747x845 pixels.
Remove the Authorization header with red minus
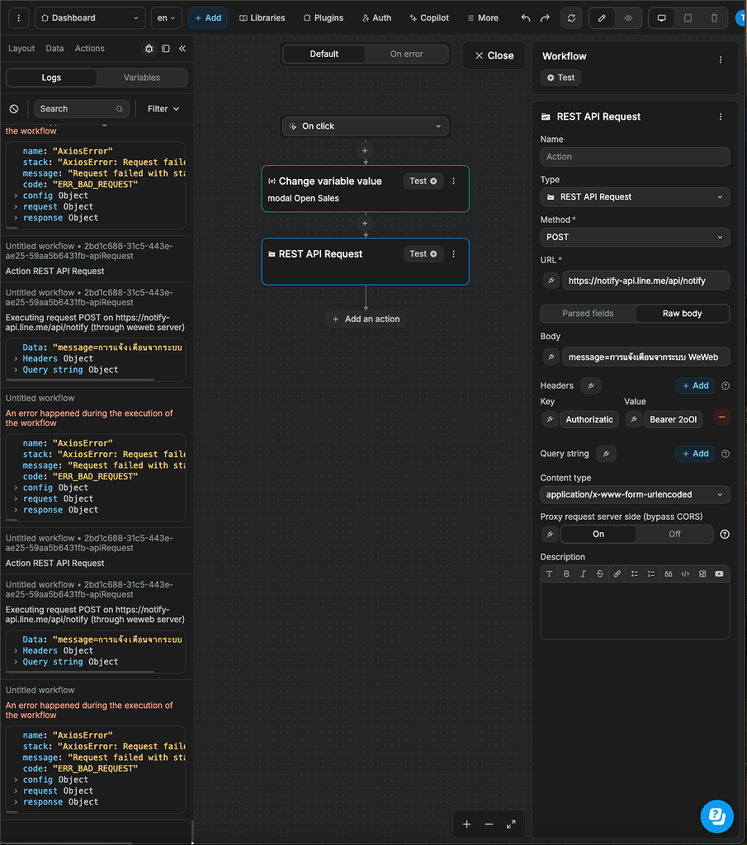pyautogui.click(x=721, y=419)
